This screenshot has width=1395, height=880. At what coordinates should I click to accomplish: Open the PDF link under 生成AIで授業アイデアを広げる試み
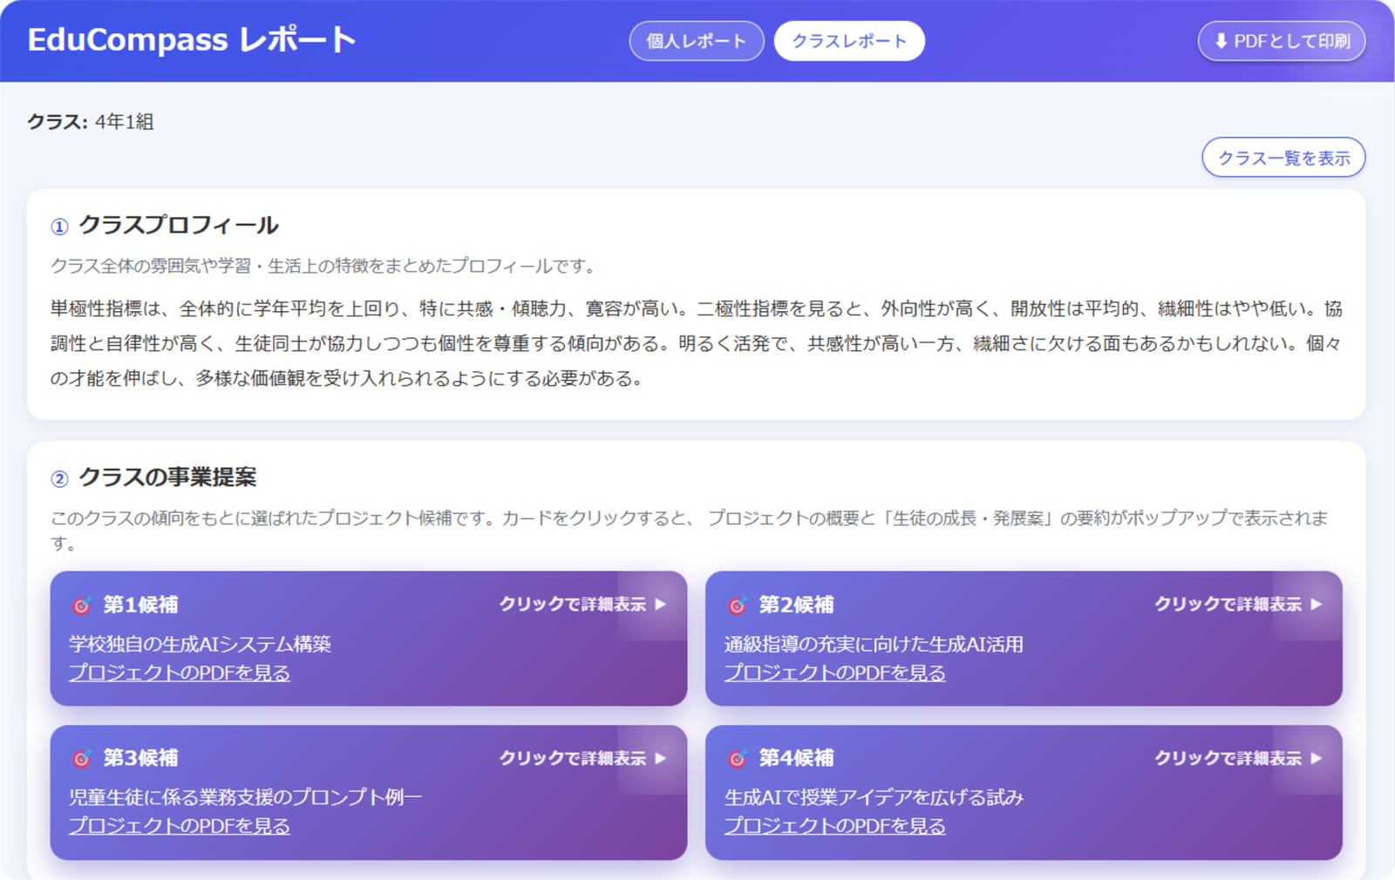tap(834, 826)
